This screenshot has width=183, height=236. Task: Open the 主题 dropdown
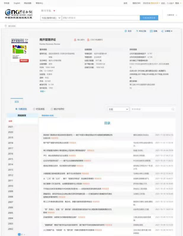pyautogui.click(x=118, y=109)
